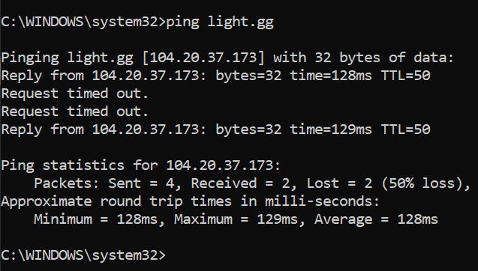Click 'TTL=50' on the first reply line
The height and width of the screenshot is (271, 478).
tap(406, 76)
